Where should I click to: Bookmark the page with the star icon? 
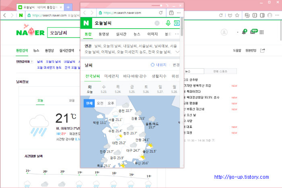coord(237,15)
